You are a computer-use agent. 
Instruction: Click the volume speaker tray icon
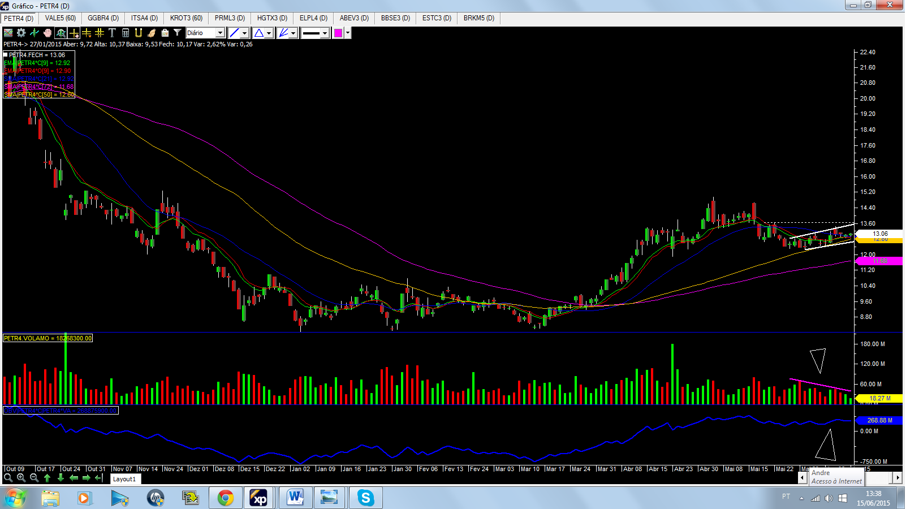click(829, 498)
